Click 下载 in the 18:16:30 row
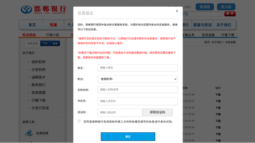The width and height of the screenshot is (255, 143). coord(218,108)
